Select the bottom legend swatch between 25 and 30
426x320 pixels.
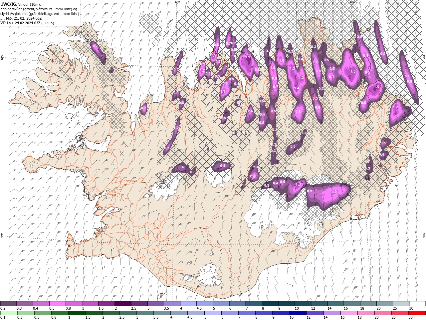click(400, 313)
